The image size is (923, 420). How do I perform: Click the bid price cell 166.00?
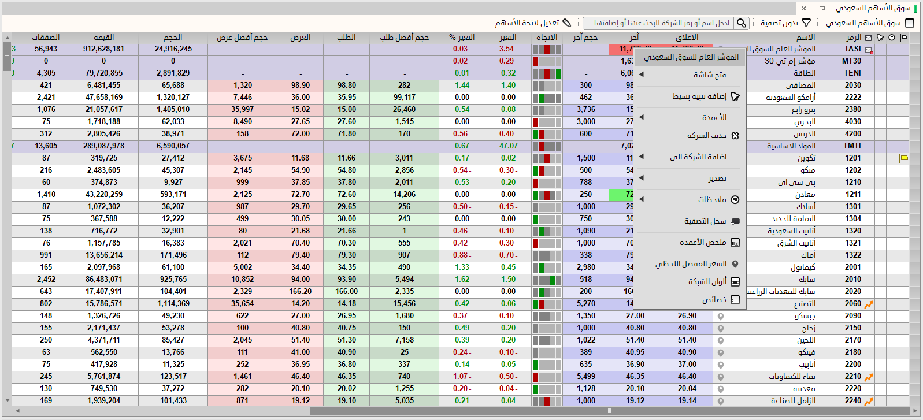tap(346, 292)
